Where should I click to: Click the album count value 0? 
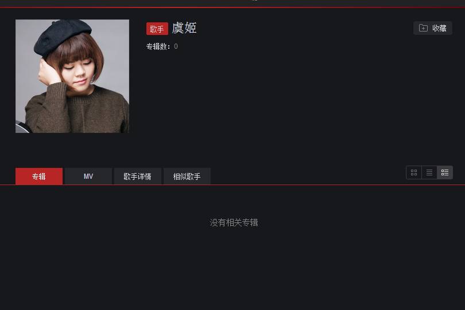coord(176,46)
